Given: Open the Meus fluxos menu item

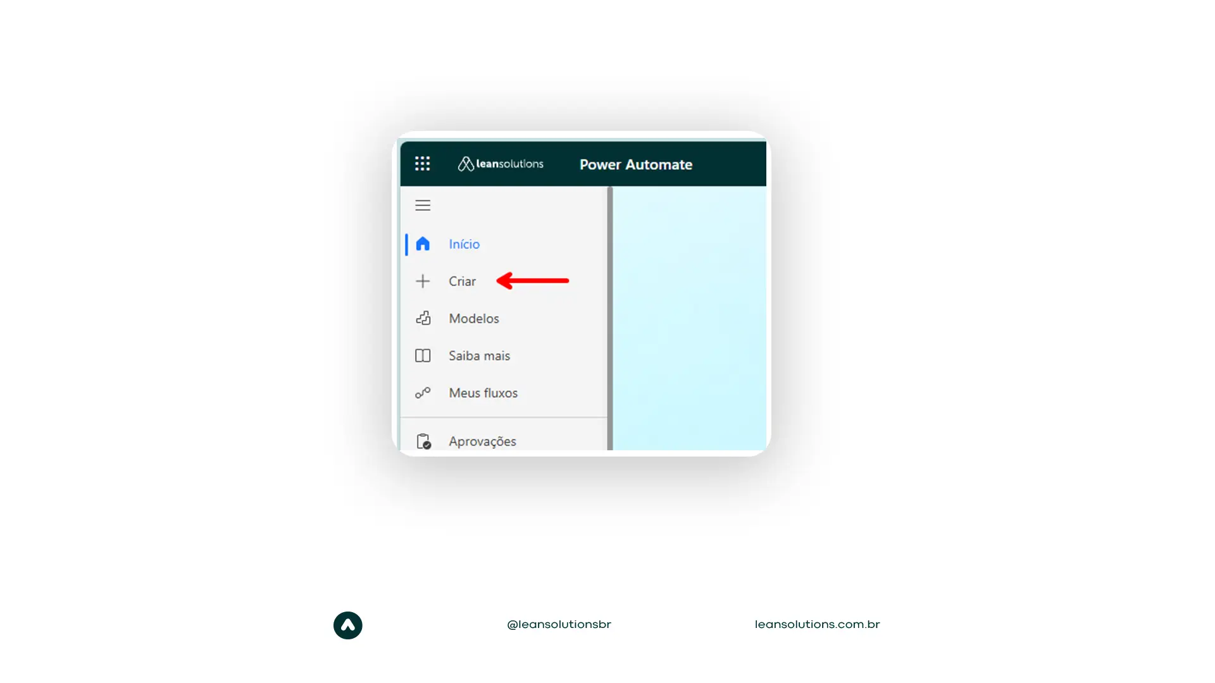Looking at the screenshot, I should (x=483, y=393).
